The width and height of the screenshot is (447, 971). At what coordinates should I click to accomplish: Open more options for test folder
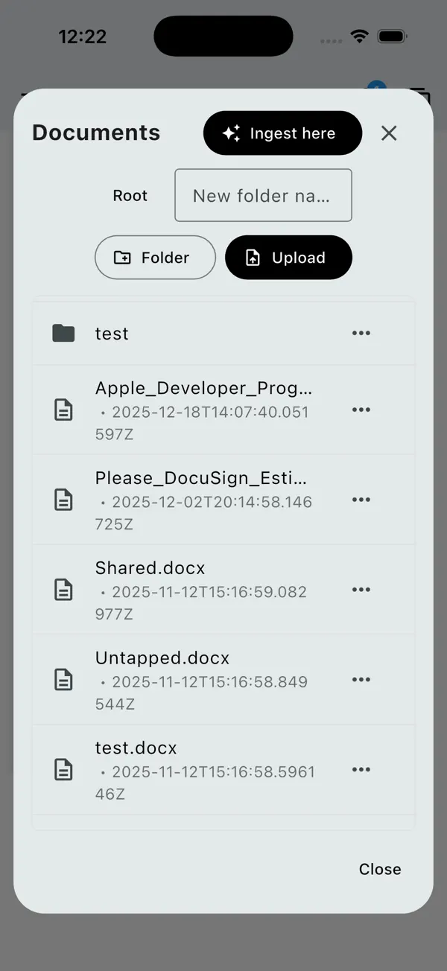pyautogui.click(x=361, y=334)
